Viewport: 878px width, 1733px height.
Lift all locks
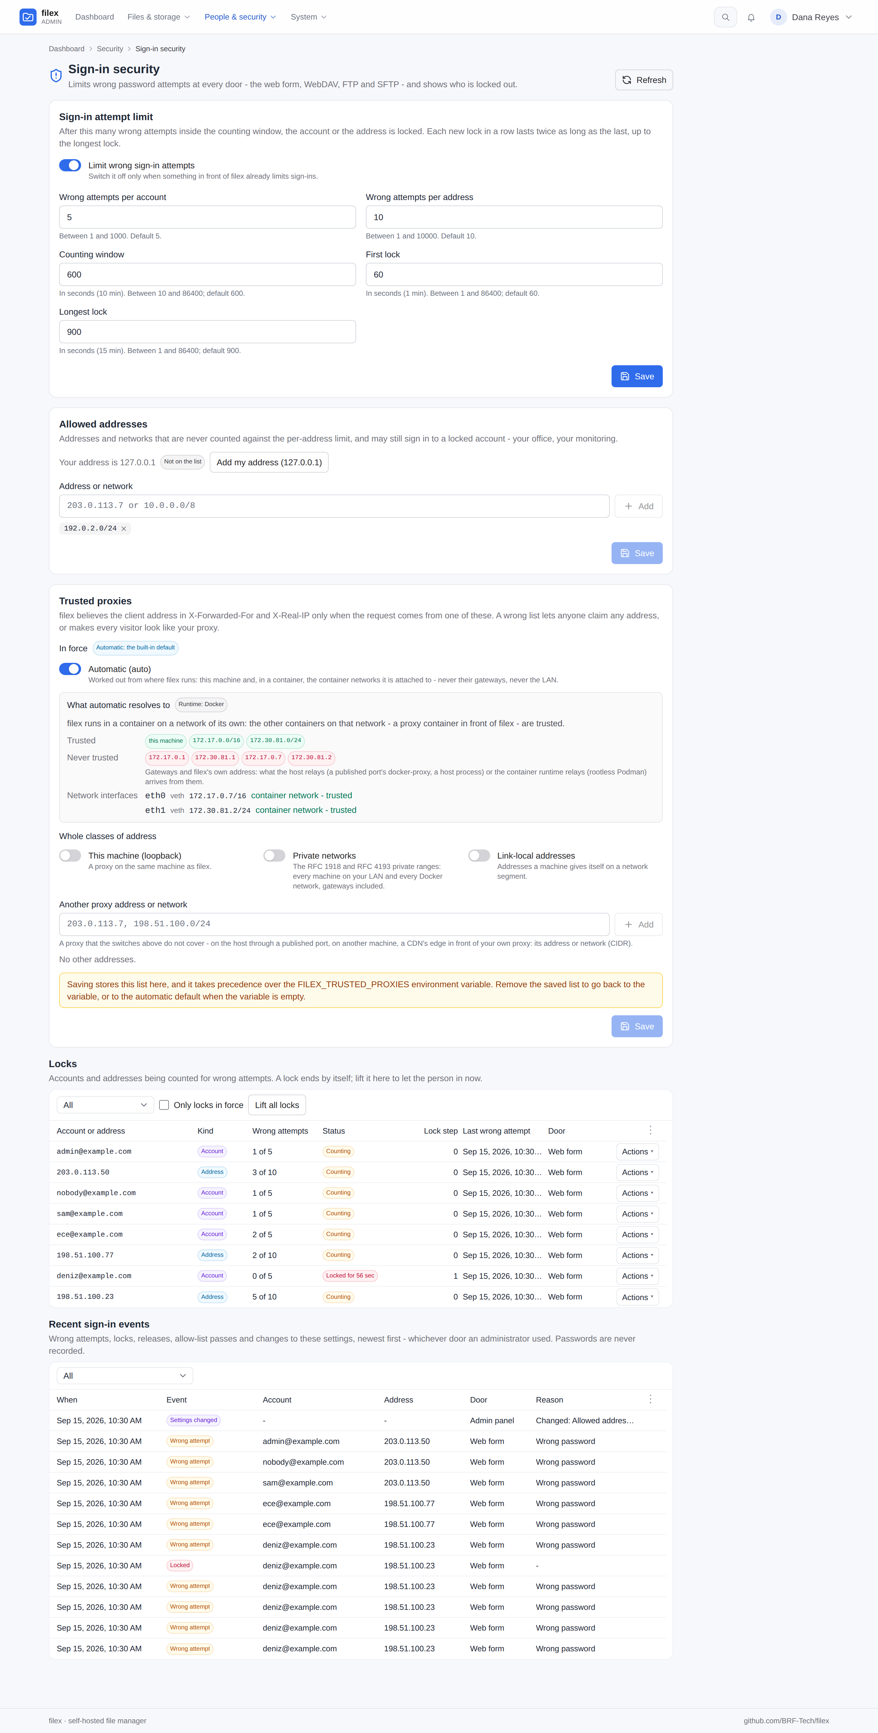pos(277,1105)
